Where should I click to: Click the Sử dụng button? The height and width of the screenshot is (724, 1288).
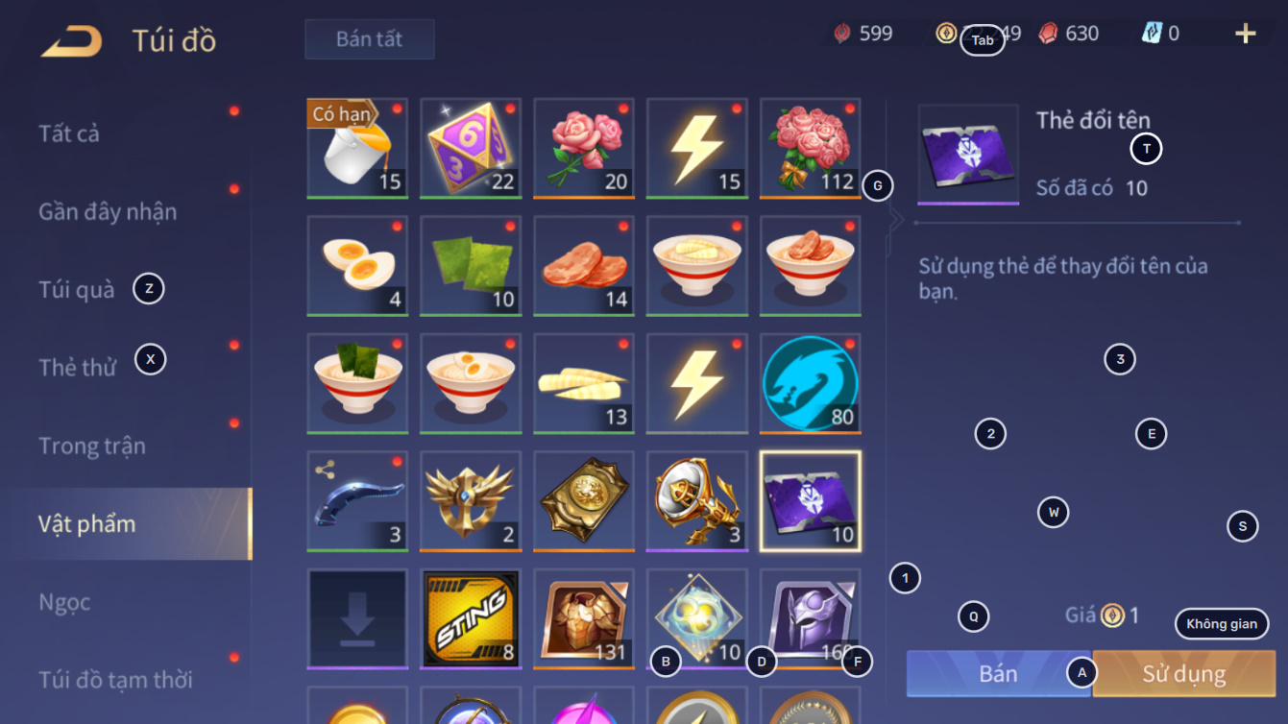pyautogui.click(x=1184, y=673)
